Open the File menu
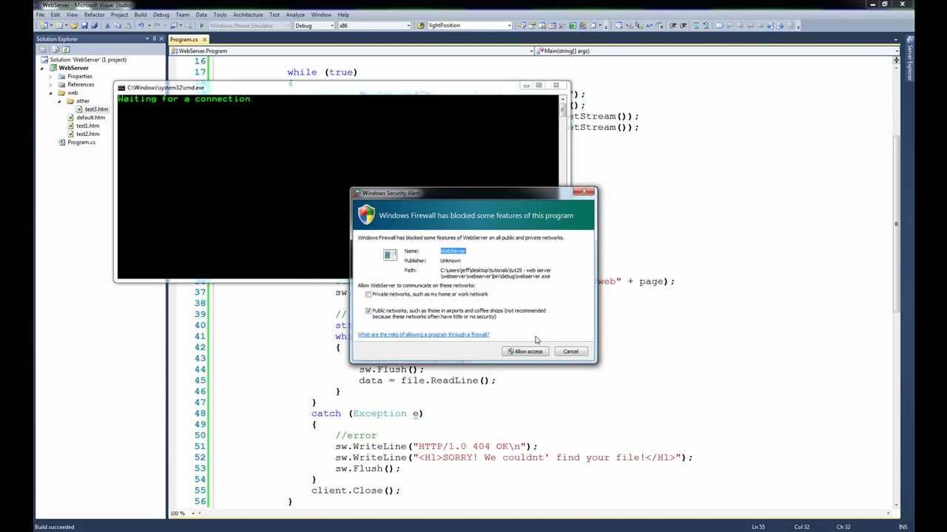The width and height of the screenshot is (947, 532). pos(40,15)
